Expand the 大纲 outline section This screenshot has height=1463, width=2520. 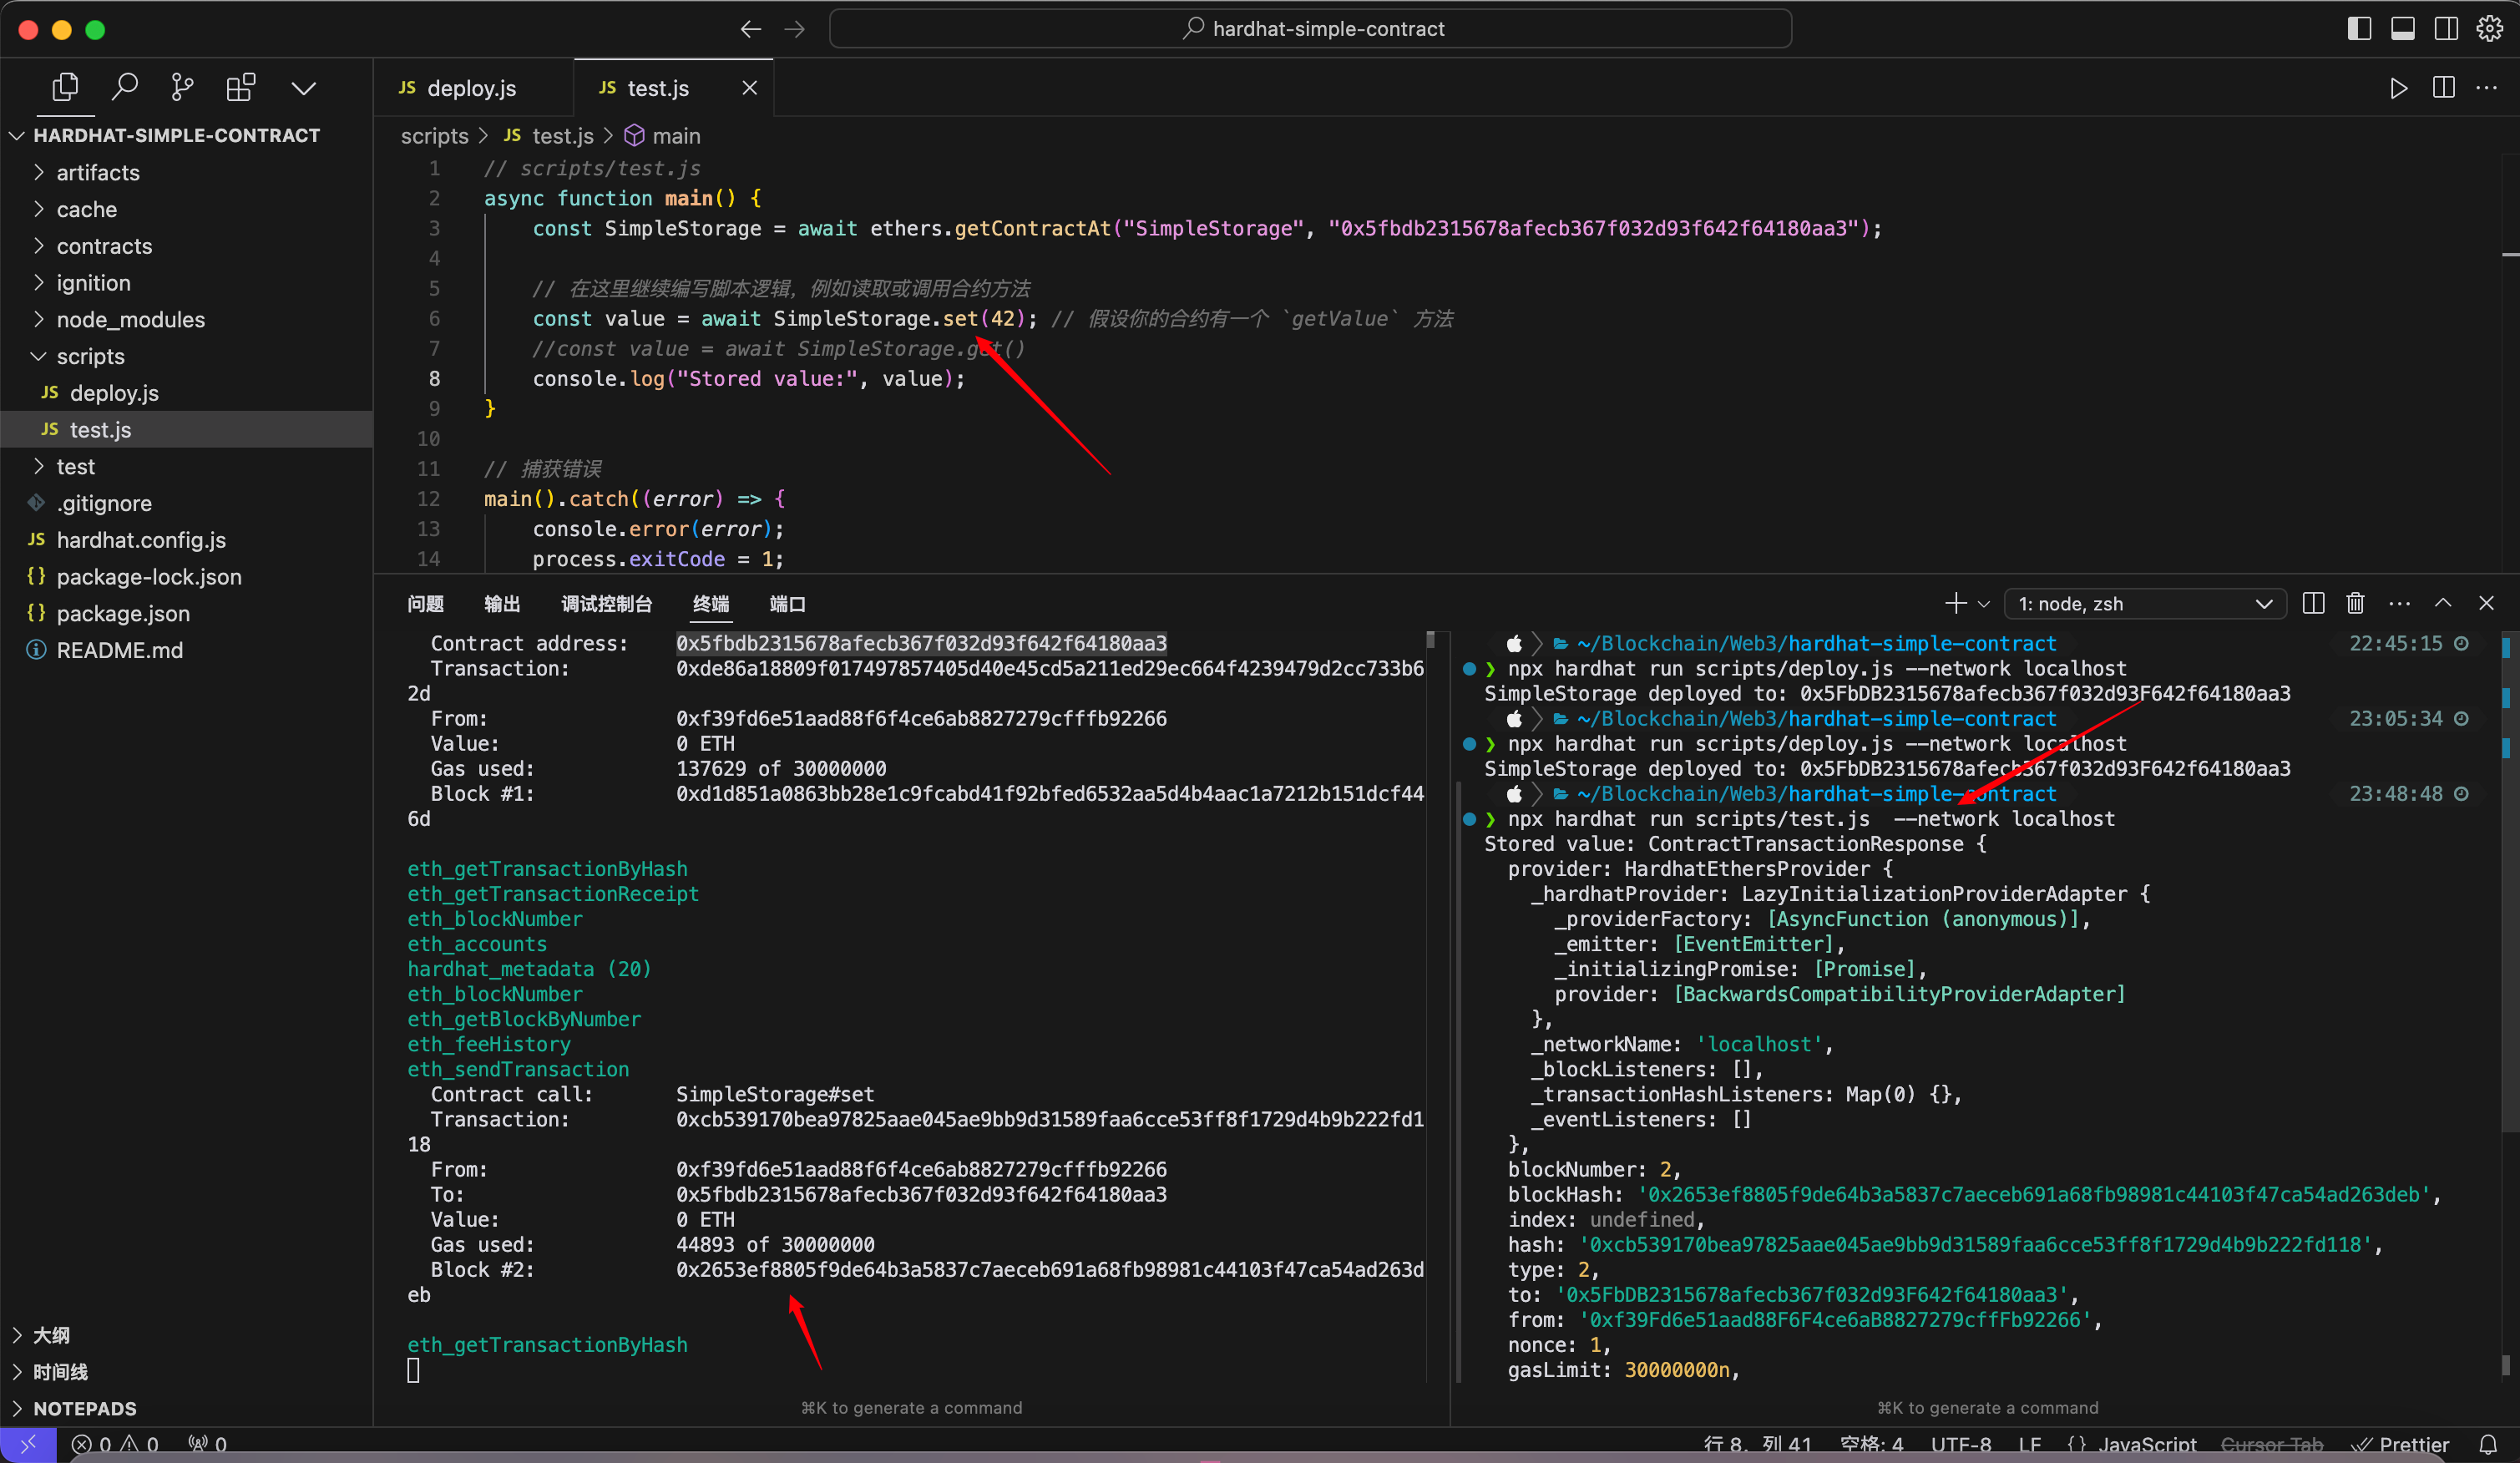[186, 1335]
